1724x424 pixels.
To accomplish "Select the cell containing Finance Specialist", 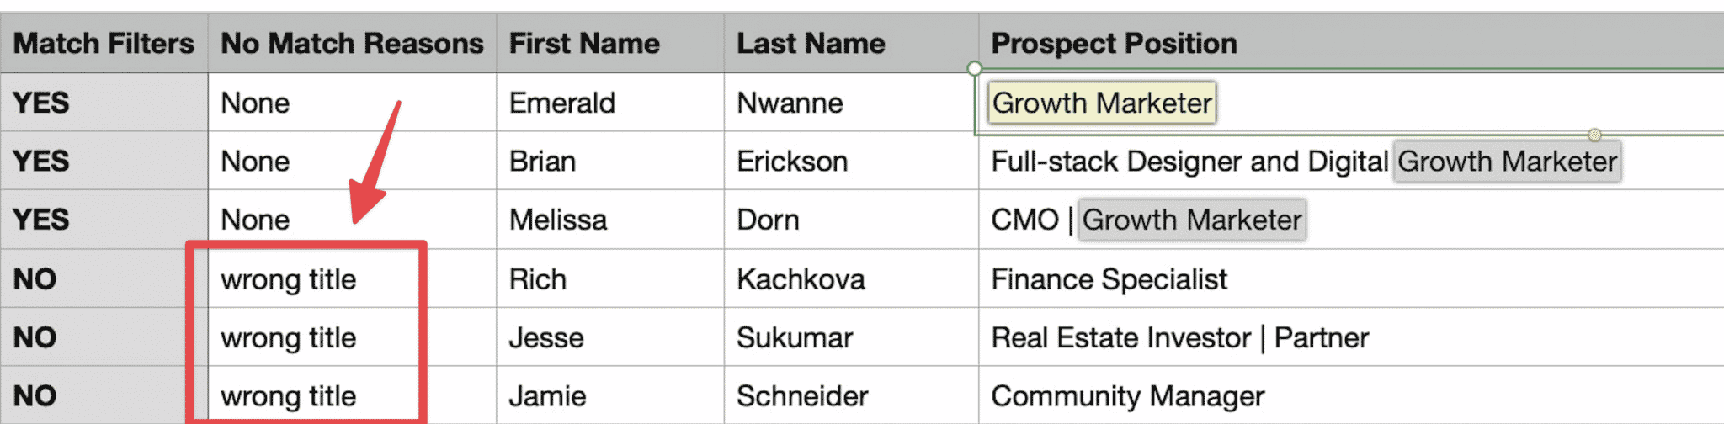I will (1351, 278).
